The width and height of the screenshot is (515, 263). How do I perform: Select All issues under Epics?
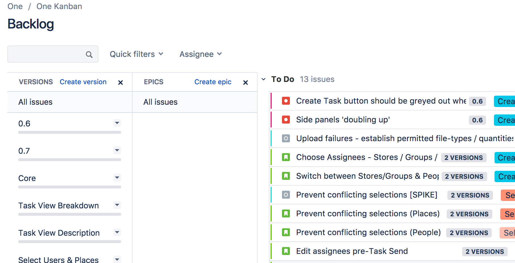(195, 102)
